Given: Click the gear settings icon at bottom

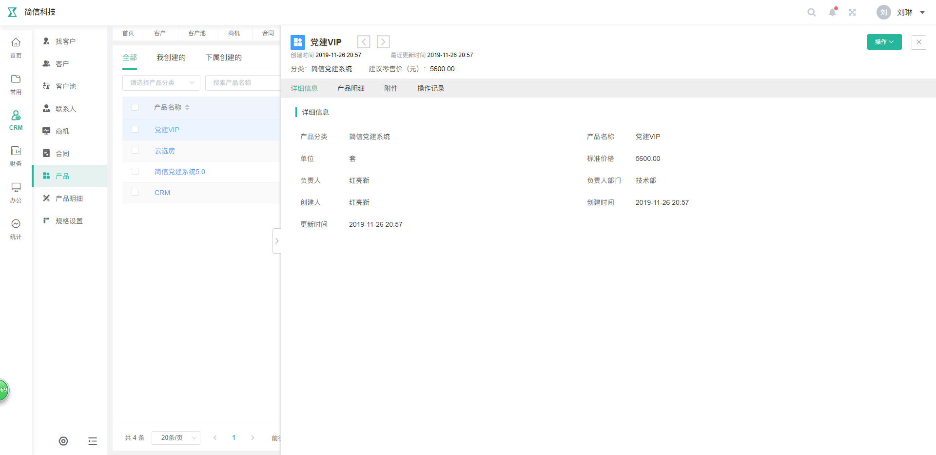Looking at the screenshot, I should click(63, 441).
